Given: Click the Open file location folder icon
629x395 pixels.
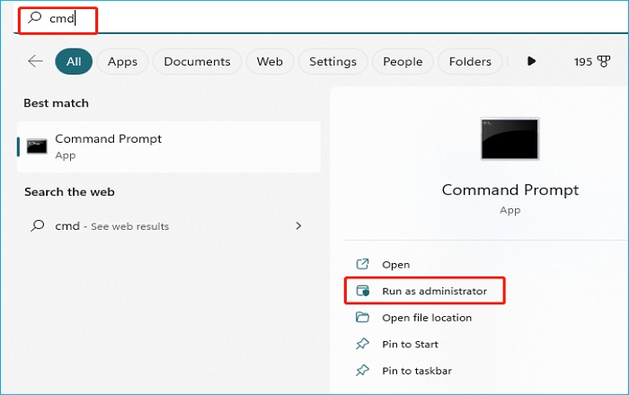Looking at the screenshot, I should pos(363,317).
